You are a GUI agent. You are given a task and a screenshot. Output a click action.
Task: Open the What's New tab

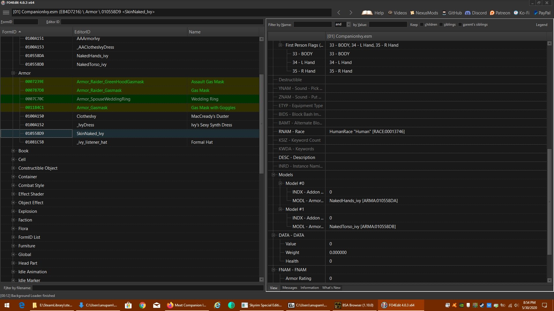pos(331,288)
